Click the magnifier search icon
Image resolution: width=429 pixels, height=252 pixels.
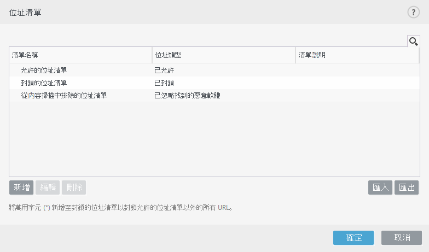click(413, 41)
